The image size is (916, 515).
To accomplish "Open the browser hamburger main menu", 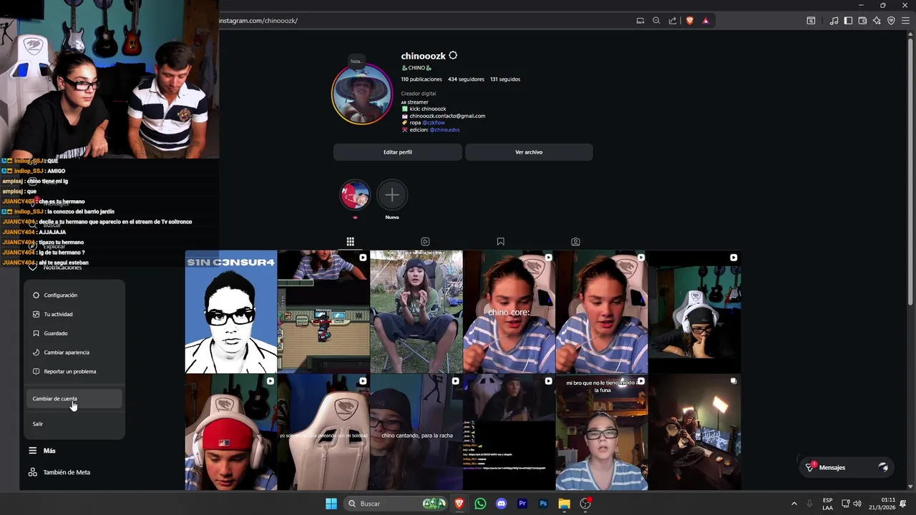I will point(905,21).
